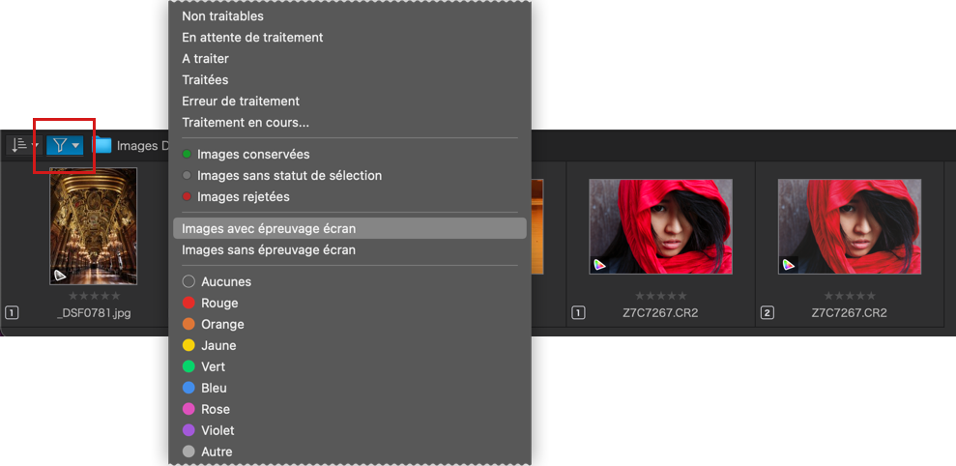Open the filter funnel dropdown
This screenshot has height=466, width=956.
click(x=65, y=145)
